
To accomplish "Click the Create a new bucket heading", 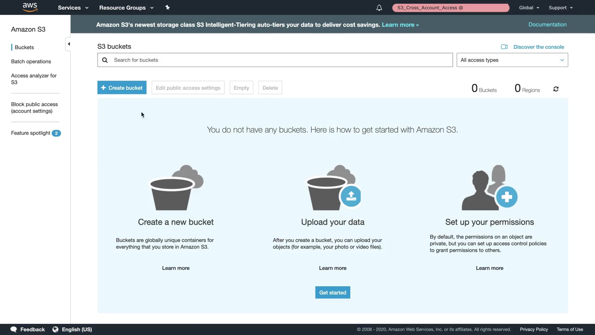I will [x=176, y=222].
